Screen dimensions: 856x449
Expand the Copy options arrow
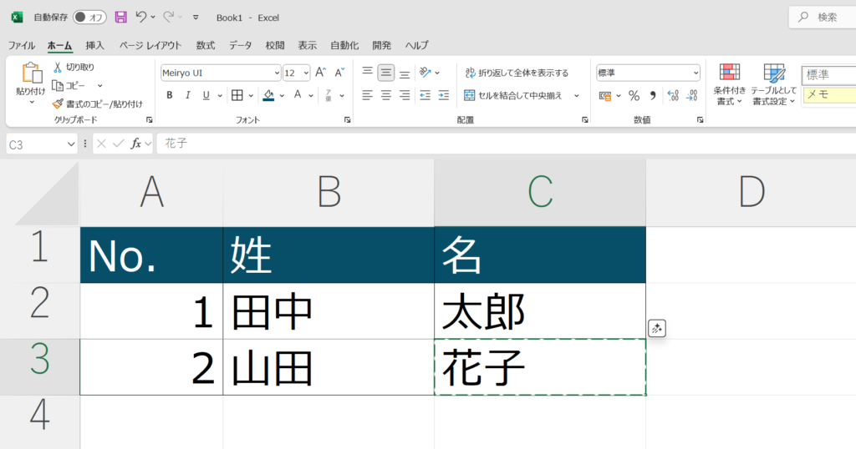coord(100,86)
